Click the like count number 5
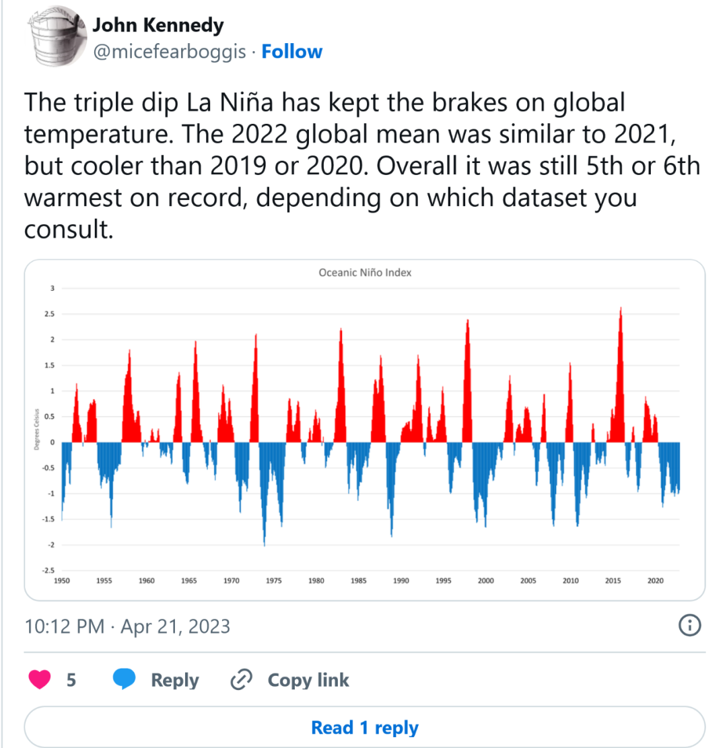The height and width of the screenshot is (748, 727). tap(71, 680)
